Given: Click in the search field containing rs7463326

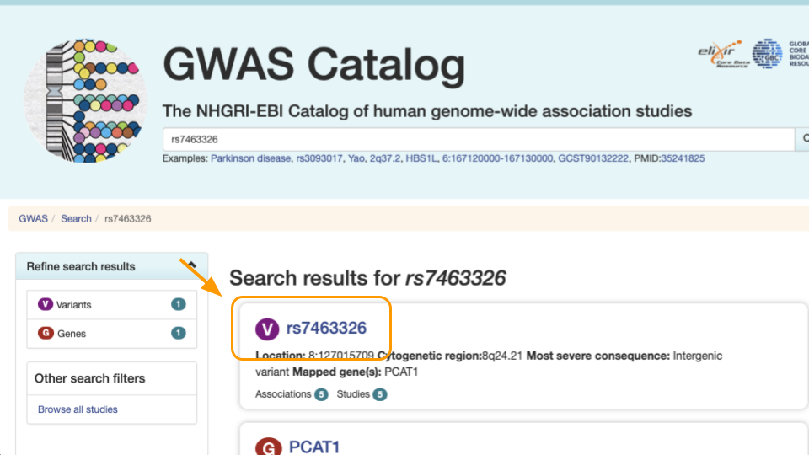Looking at the screenshot, I should [479, 139].
